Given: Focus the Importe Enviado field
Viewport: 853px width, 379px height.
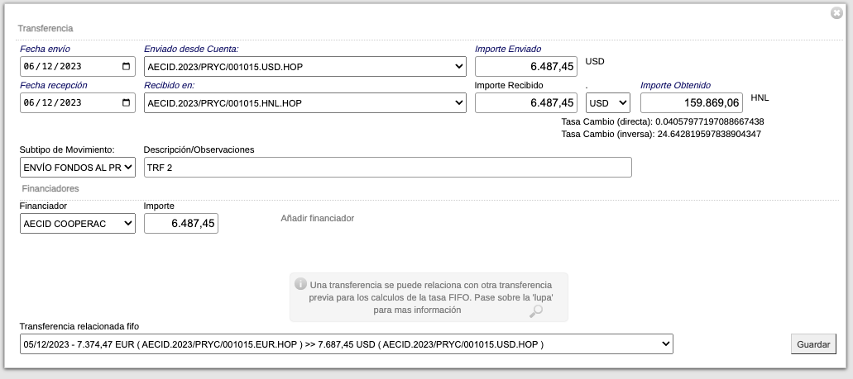Looking at the screenshot, I should (525, 67).
